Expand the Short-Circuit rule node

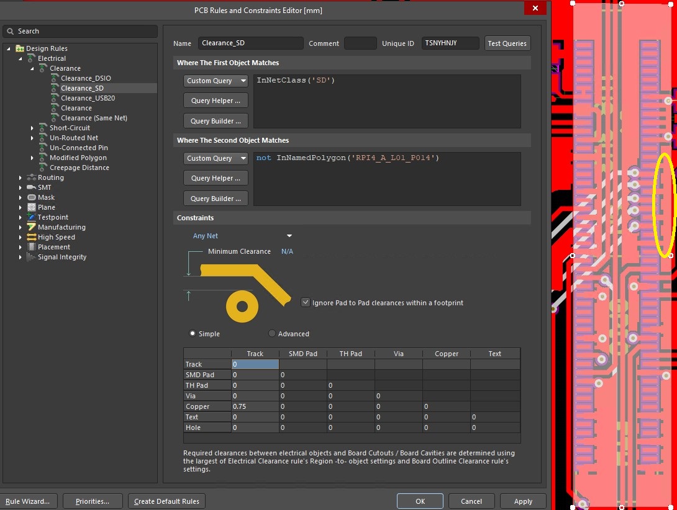tap(32, 128)
